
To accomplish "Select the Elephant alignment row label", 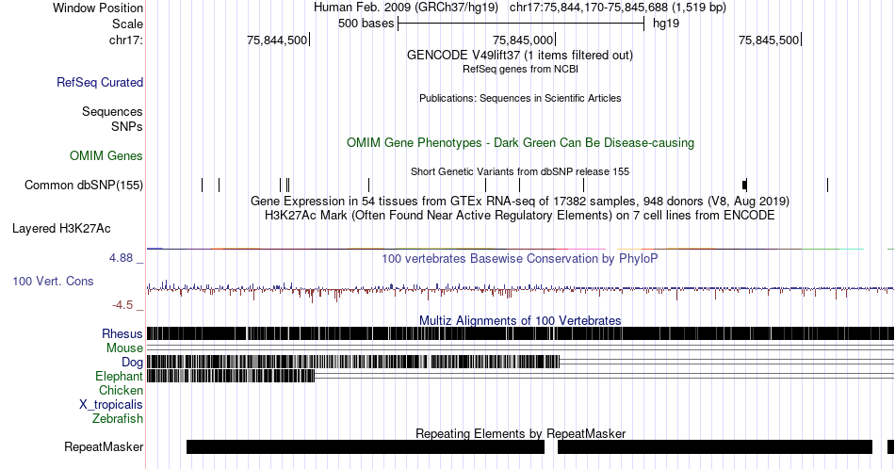I will pos(120,376).
